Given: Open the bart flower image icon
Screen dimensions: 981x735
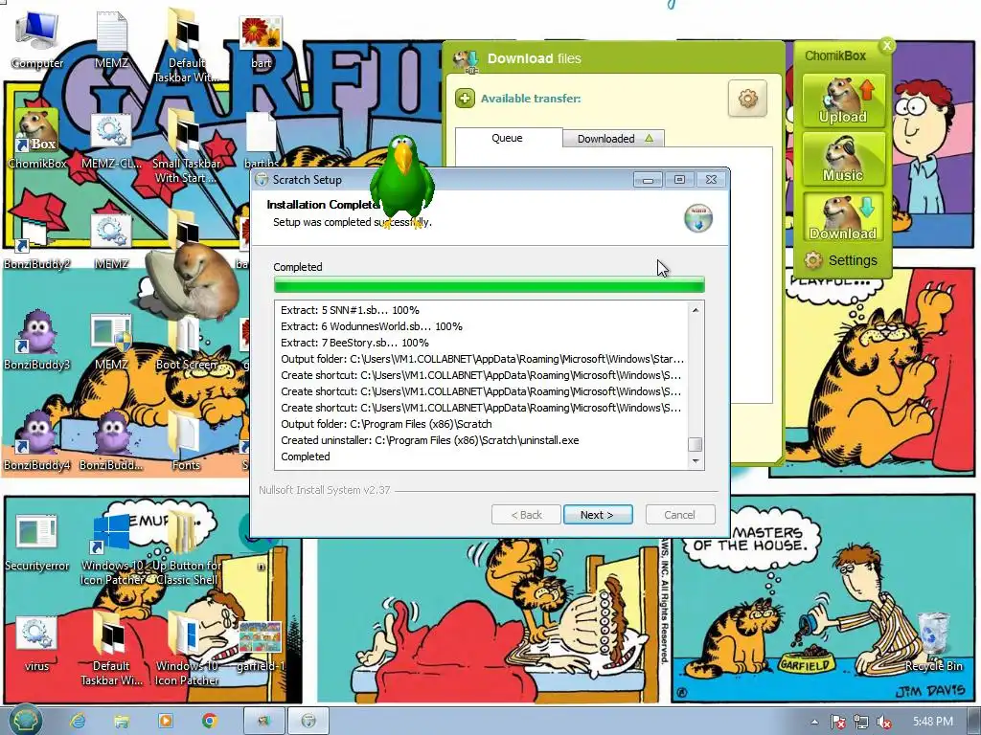Looking at the screenshot, I should coord(261,38).
